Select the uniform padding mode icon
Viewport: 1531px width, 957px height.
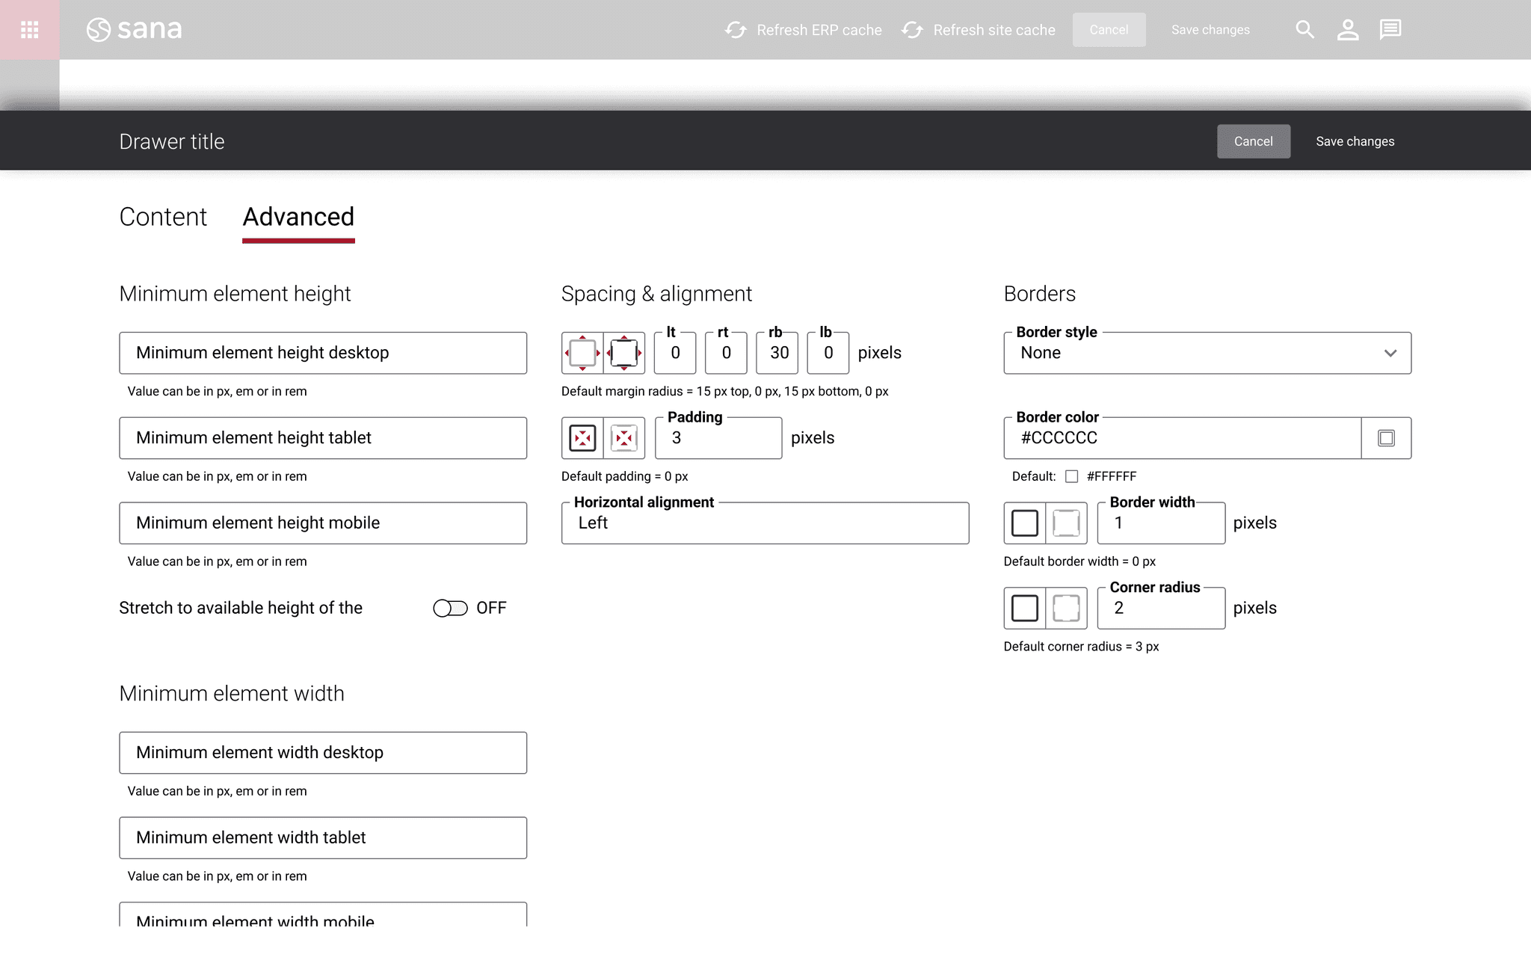pyautogui.click(x=582, y=438)
